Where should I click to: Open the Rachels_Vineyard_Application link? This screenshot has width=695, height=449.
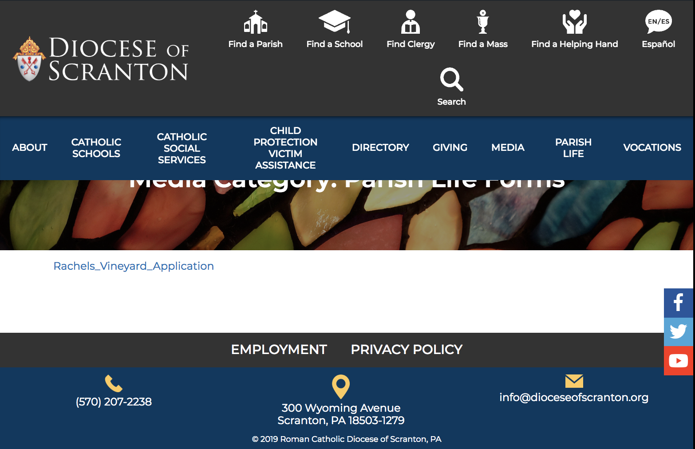(134, 266)
